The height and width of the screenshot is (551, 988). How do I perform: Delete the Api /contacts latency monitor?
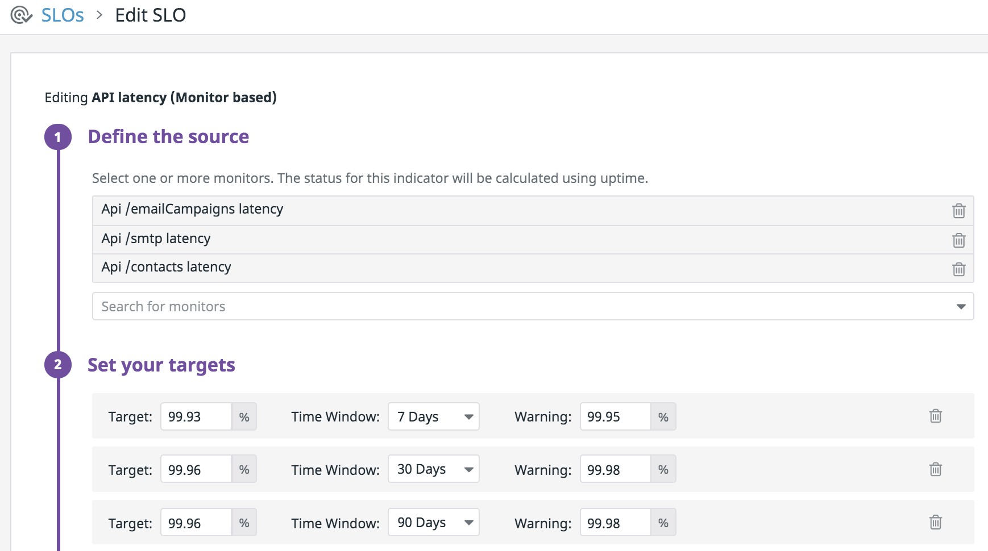point(958,269)
